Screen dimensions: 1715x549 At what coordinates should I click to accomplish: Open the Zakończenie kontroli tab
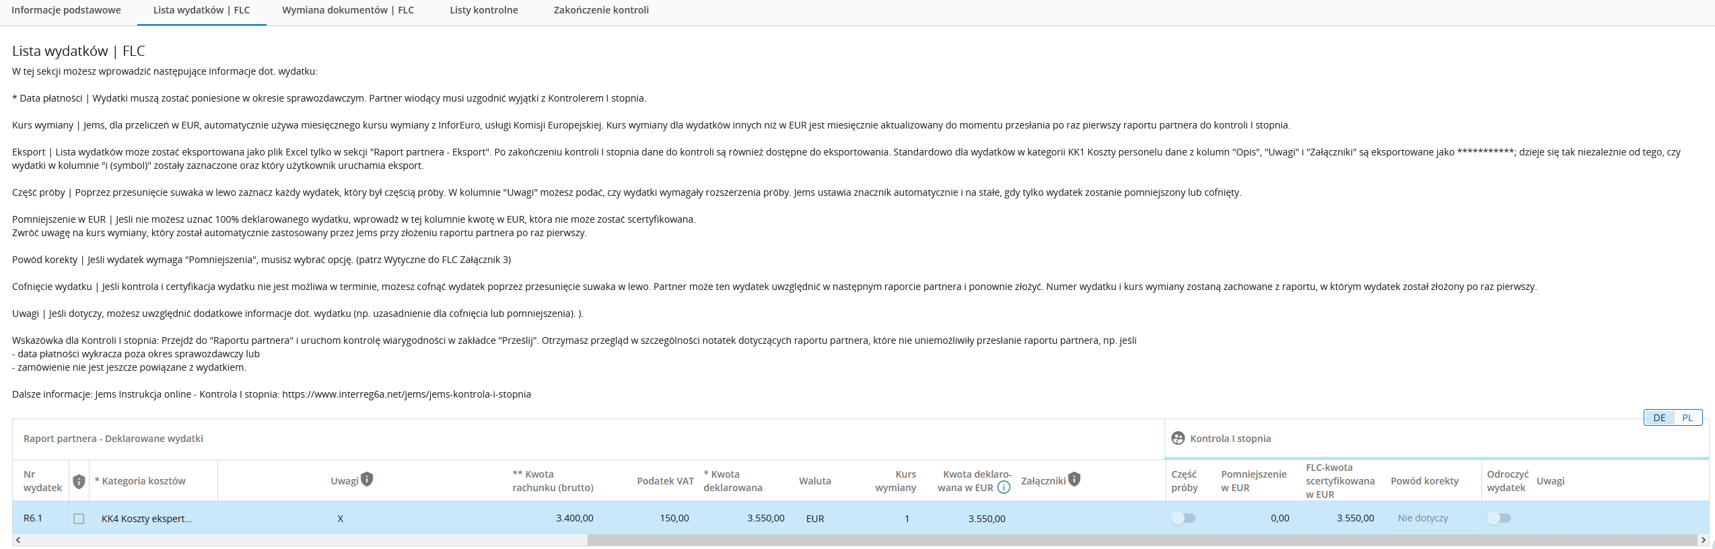pyautogui.click(x=601, y=10)
